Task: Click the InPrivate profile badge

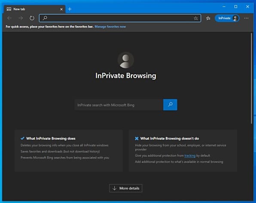Action: coord(227,18)
